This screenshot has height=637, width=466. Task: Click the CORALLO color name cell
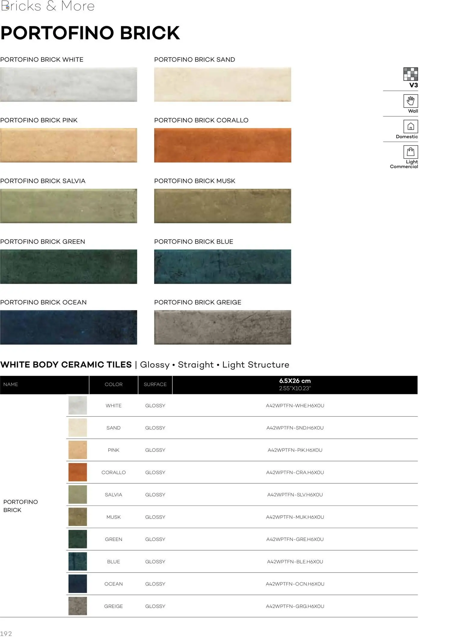(114, 472)
